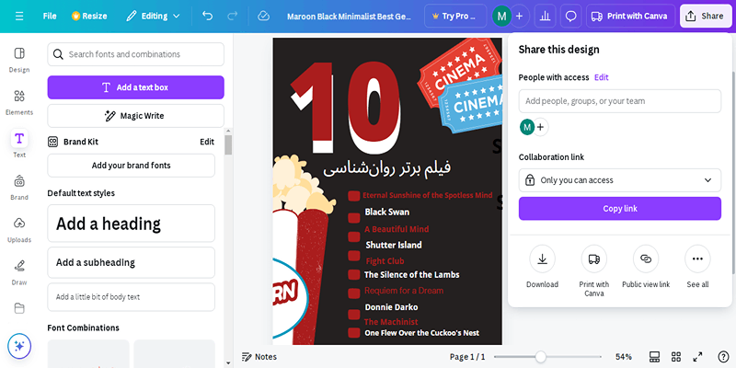The width and height of the screenshot is (736, 368).
Task: Click the Copy link button
Action: click(619, 209)
